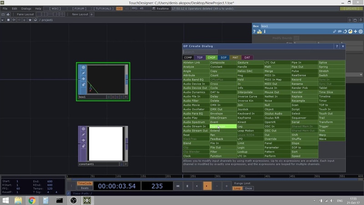
Task: Enable Loop range limit mode
Action: pos(237,188)
